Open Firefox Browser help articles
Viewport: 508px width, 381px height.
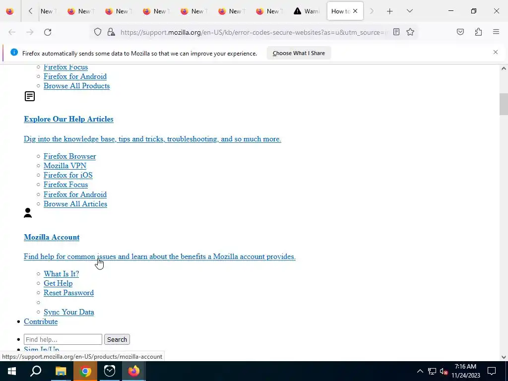(x=70, y=156)
